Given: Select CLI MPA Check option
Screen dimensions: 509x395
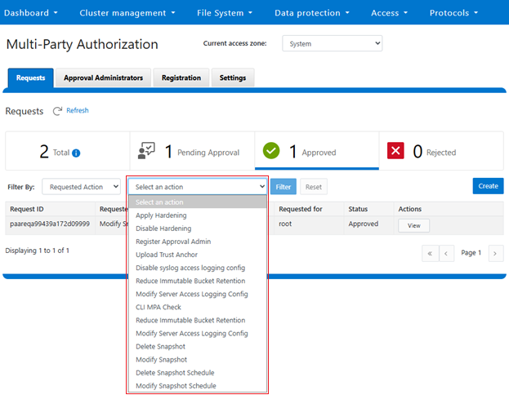Looking at the screenshot, I should click(x=198, y=307).
